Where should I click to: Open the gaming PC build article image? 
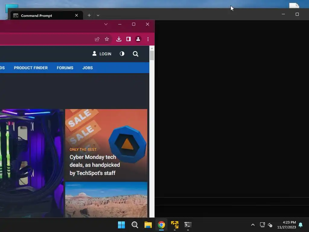pos(31,163)
